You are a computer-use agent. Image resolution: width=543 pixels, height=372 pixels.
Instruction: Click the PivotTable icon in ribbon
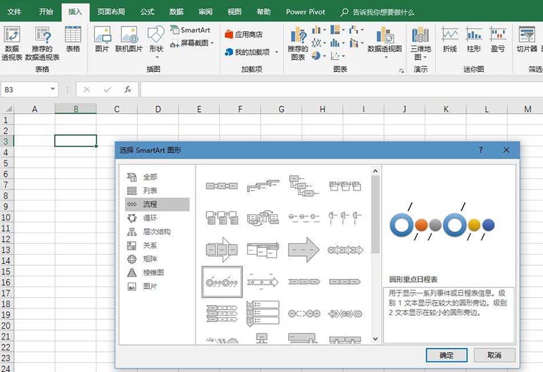12,43
